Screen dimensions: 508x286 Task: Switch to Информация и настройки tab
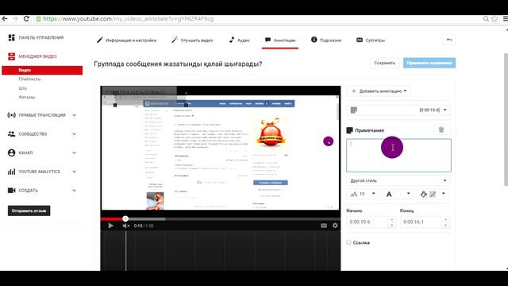[x=127, y=41]
